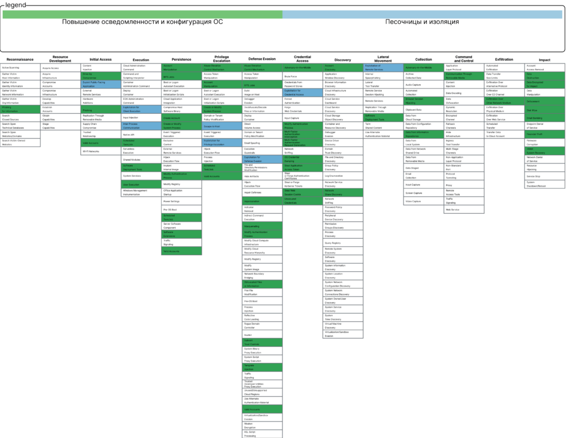
Task: Select the Defense Evasion column header
Action: click(261, 59)
